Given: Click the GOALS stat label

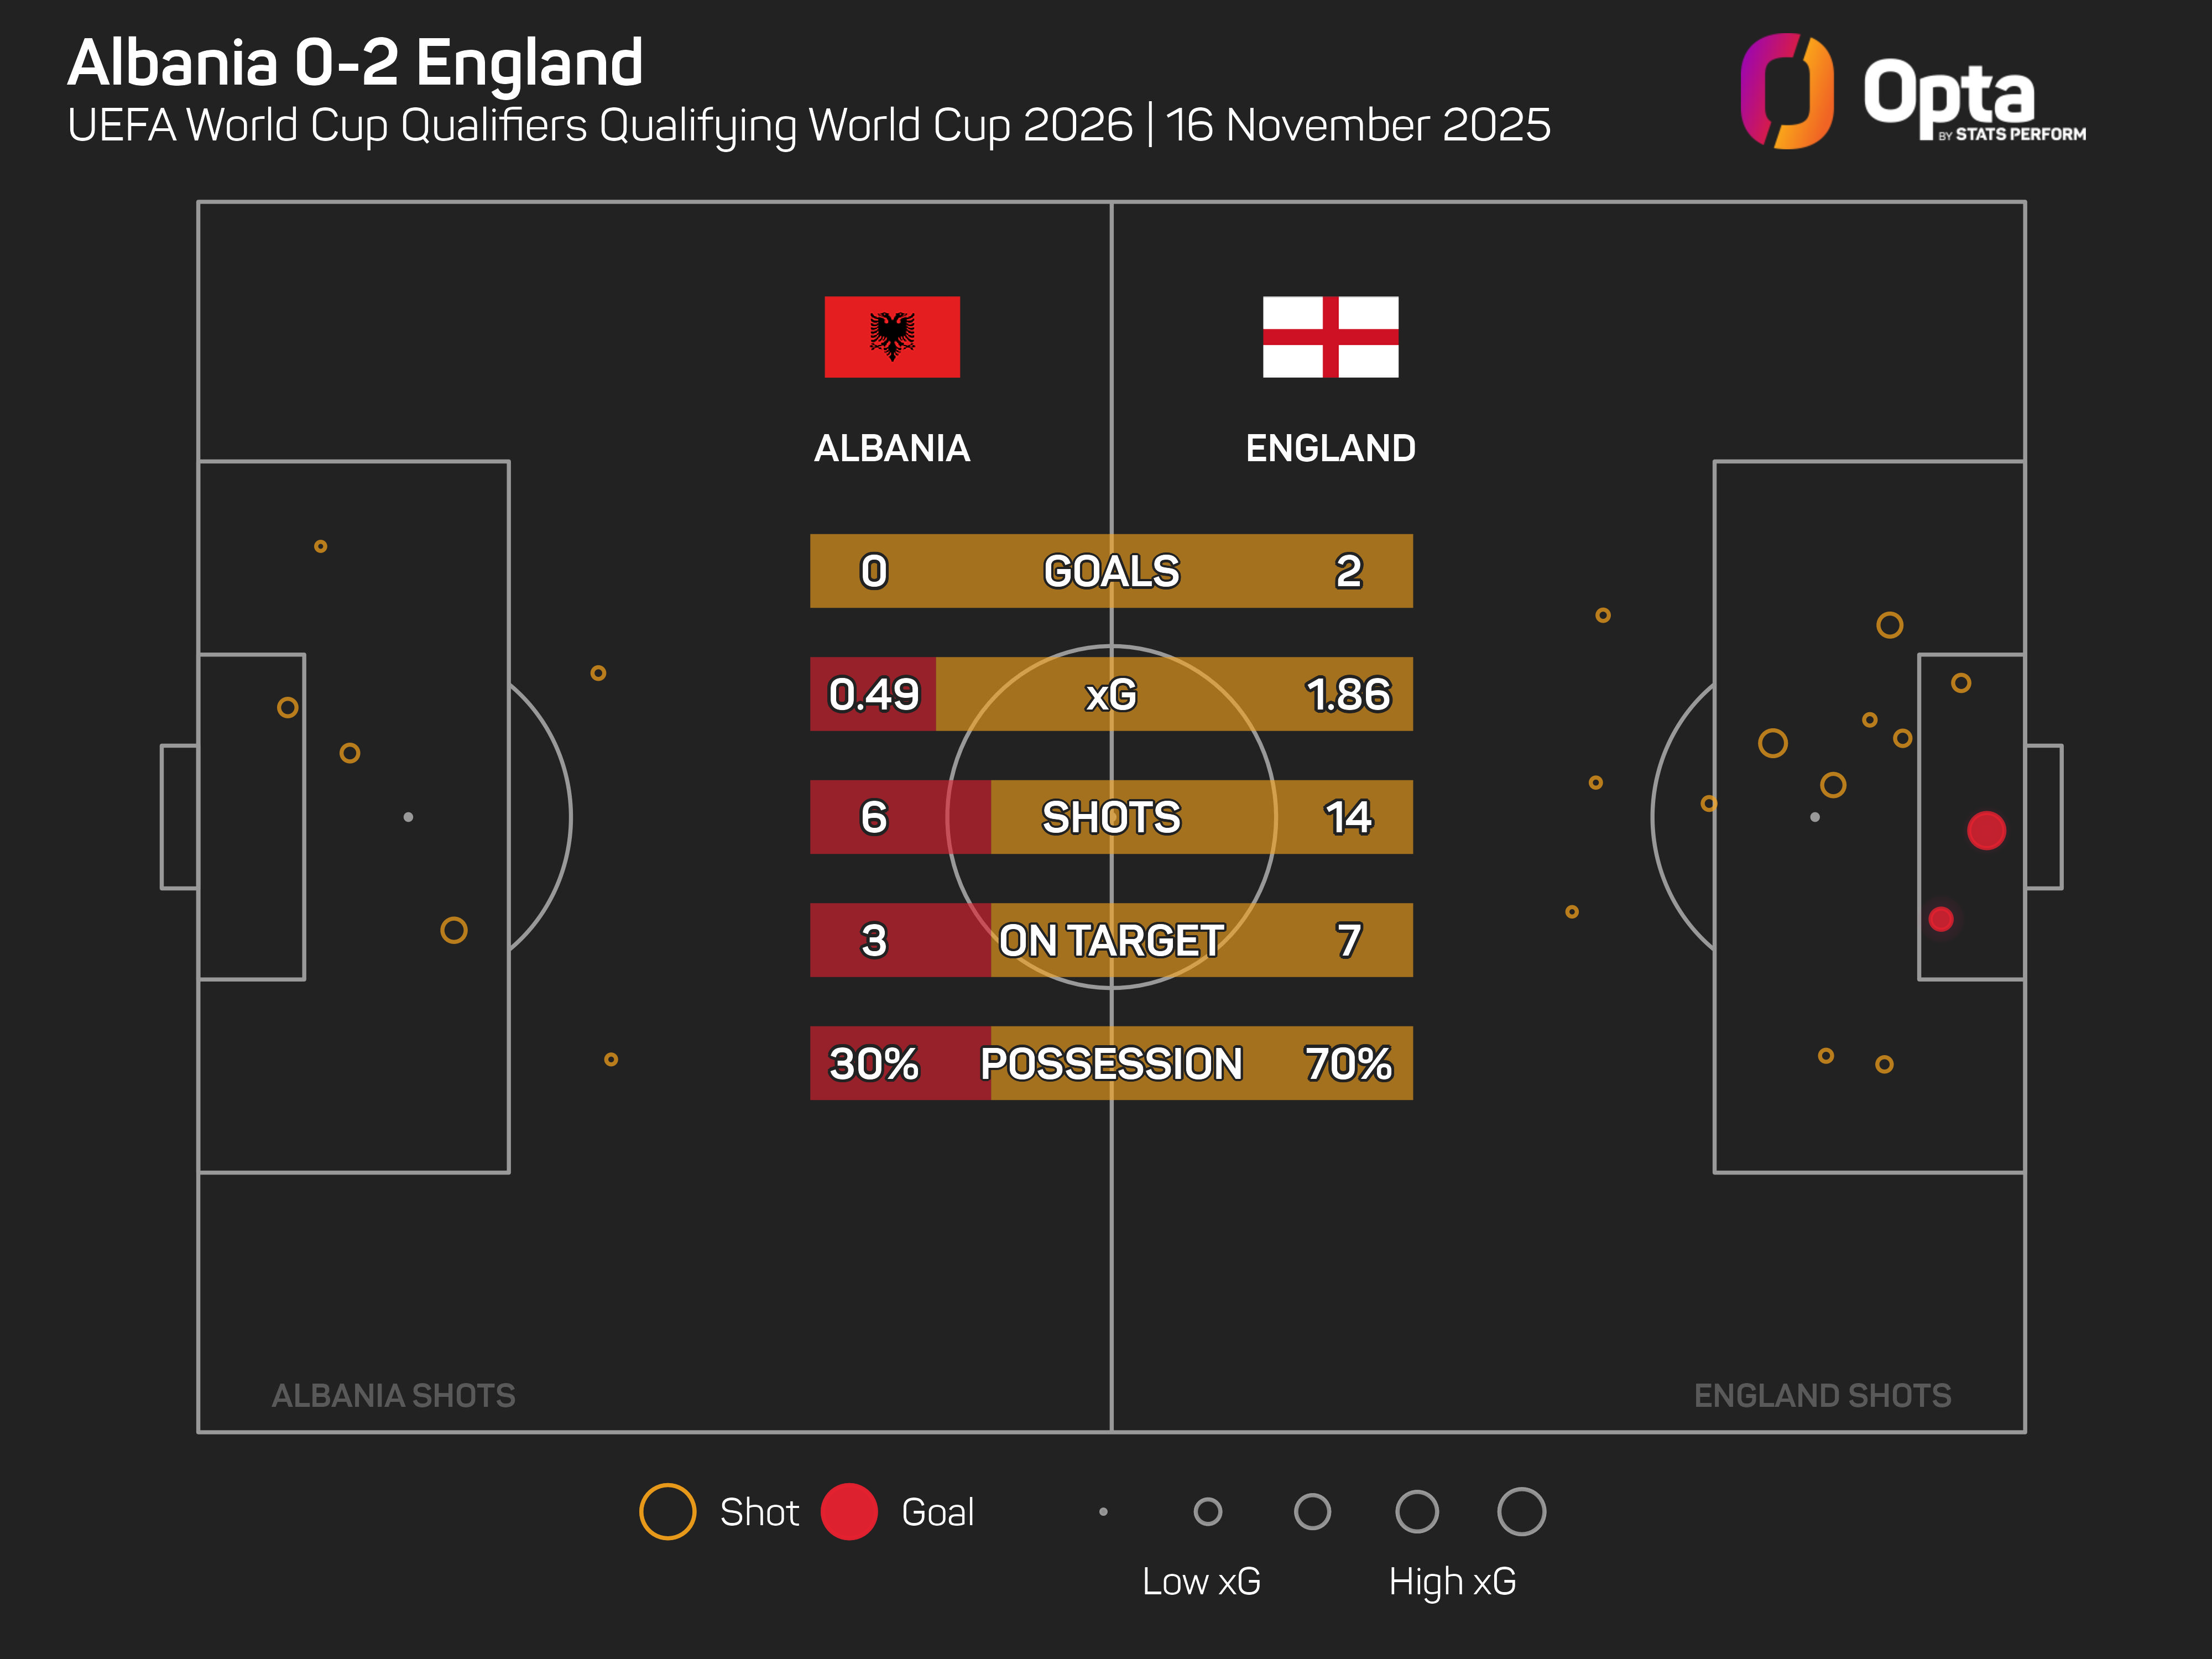Looking at the screenshot, I should 1111,571.
